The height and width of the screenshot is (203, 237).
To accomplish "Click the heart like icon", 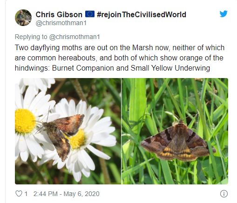I will pyautogui.click(x=19, y=194).
